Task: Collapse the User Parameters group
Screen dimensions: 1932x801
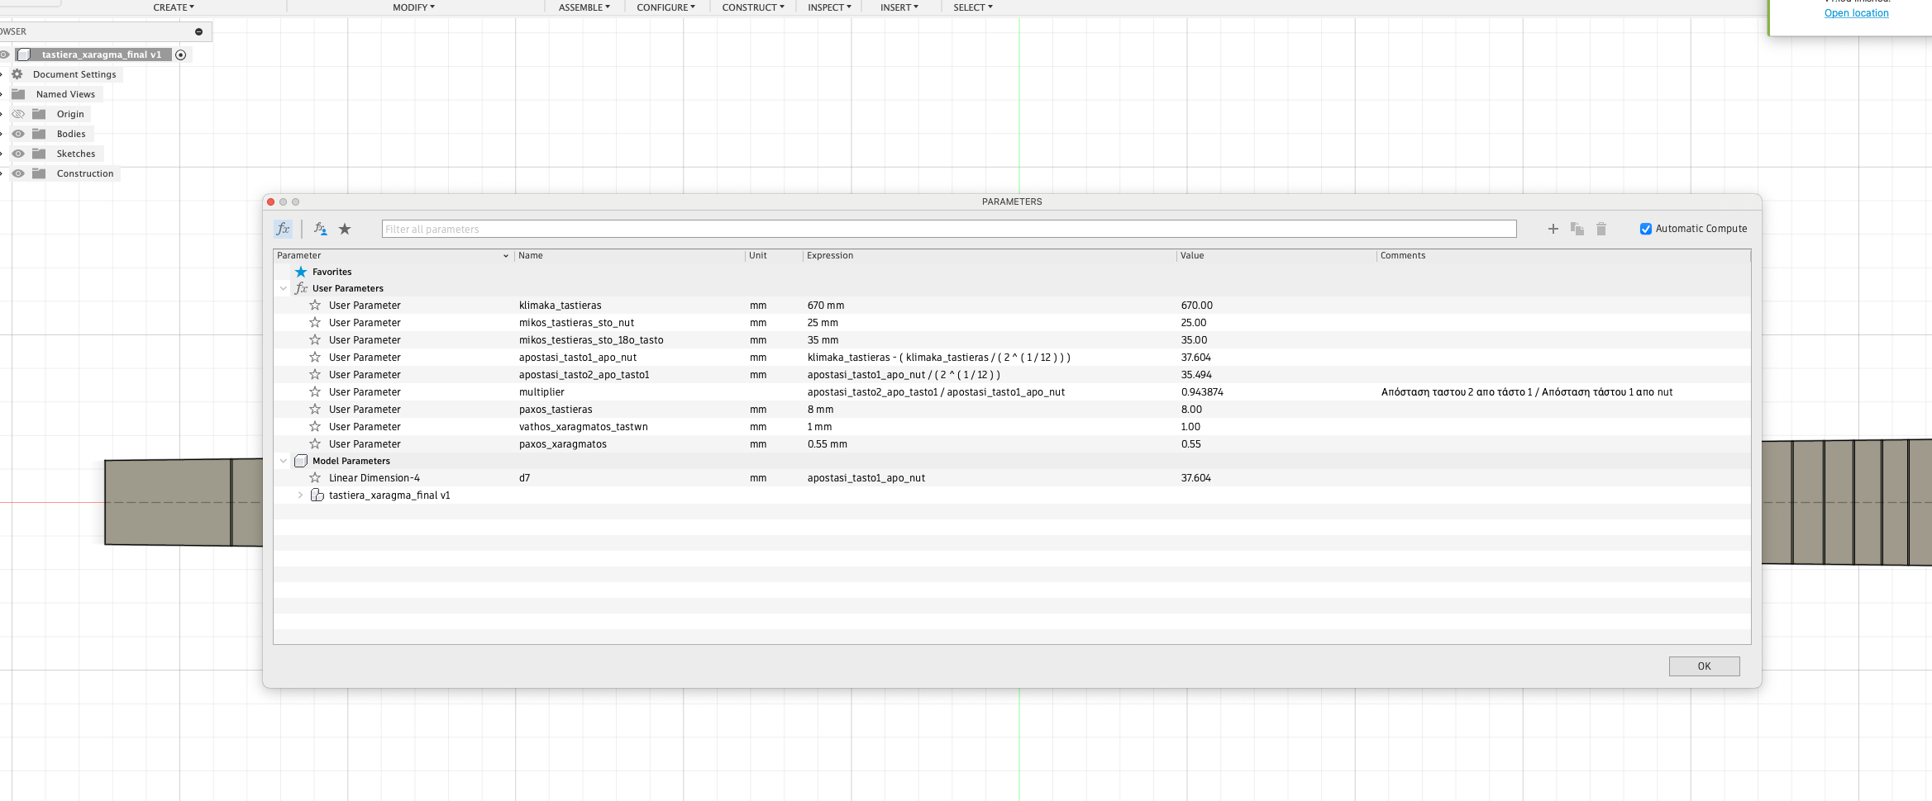Action: pyautogui.click(x=284, y=288)
